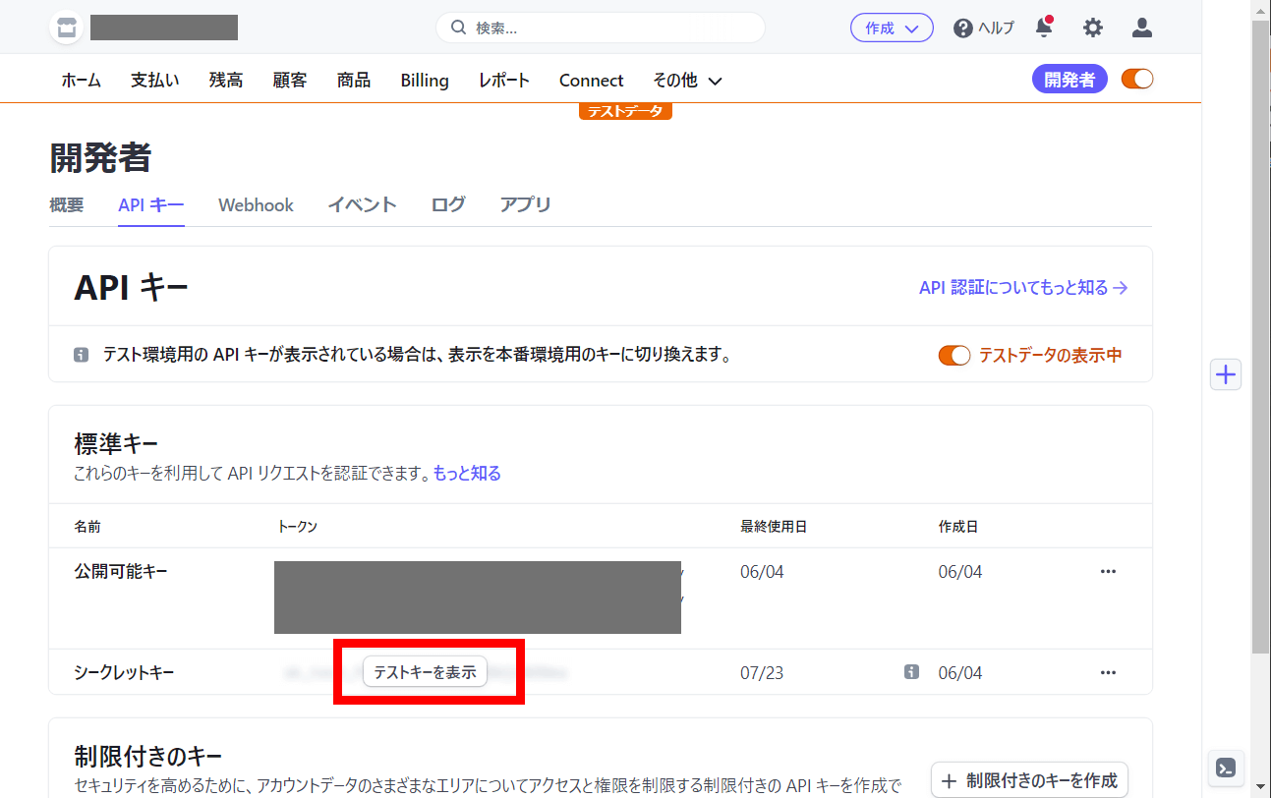Click the plus icon in right sidebar
1271x798 pixels.
coord(1226,374)
